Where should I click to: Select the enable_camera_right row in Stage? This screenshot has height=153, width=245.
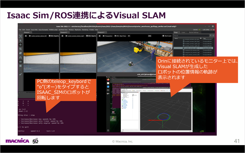coord(193,48)
